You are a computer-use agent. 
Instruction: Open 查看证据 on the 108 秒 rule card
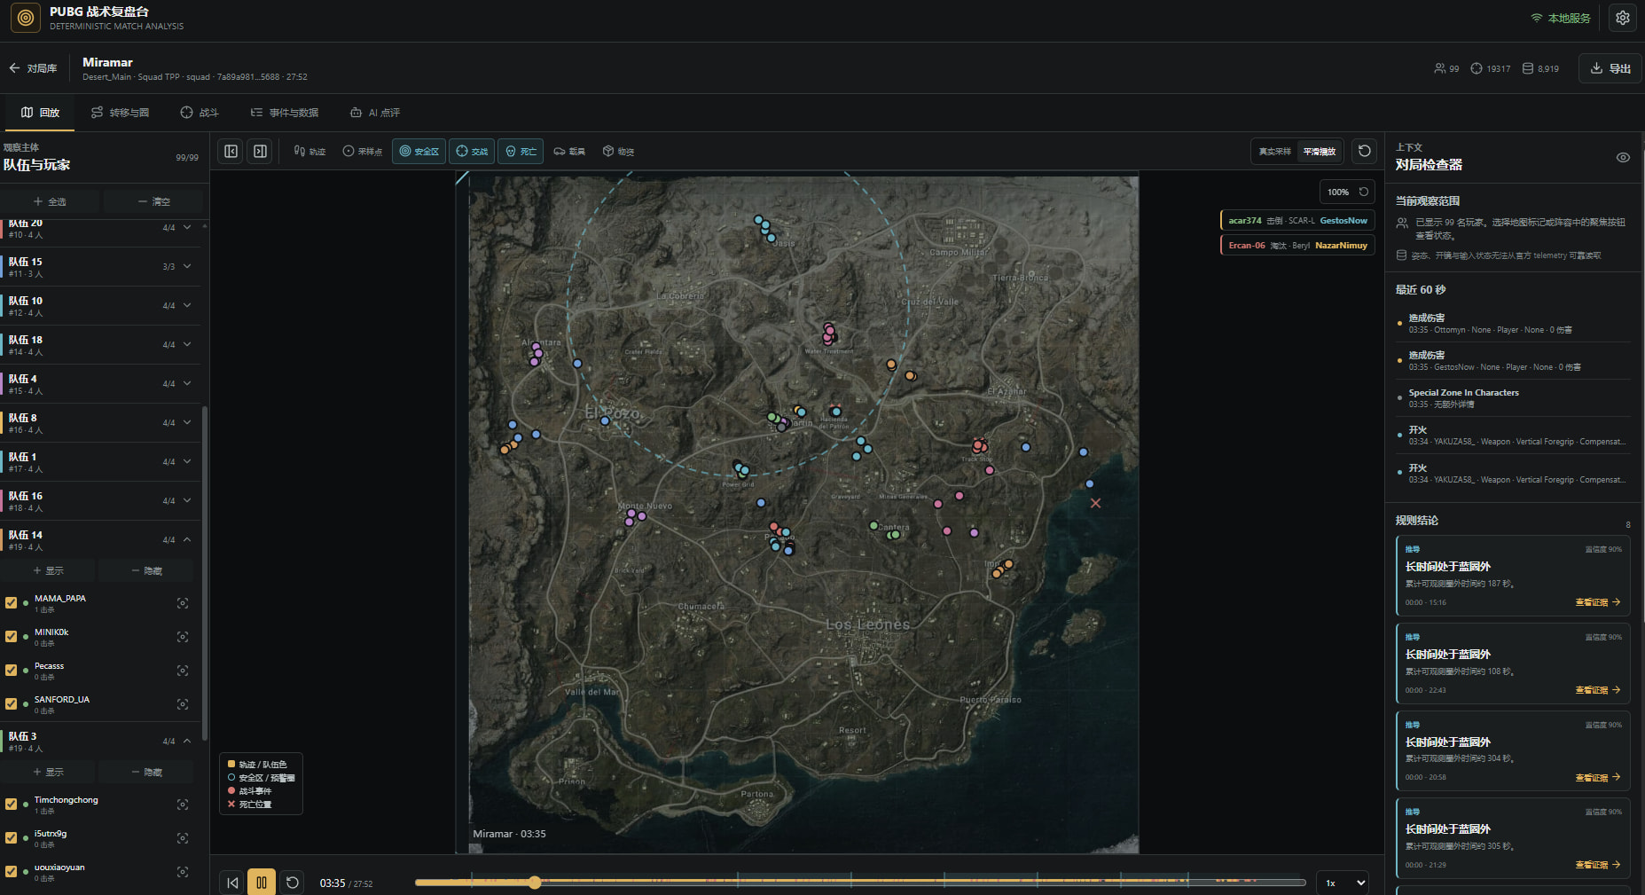point(1598,690)
